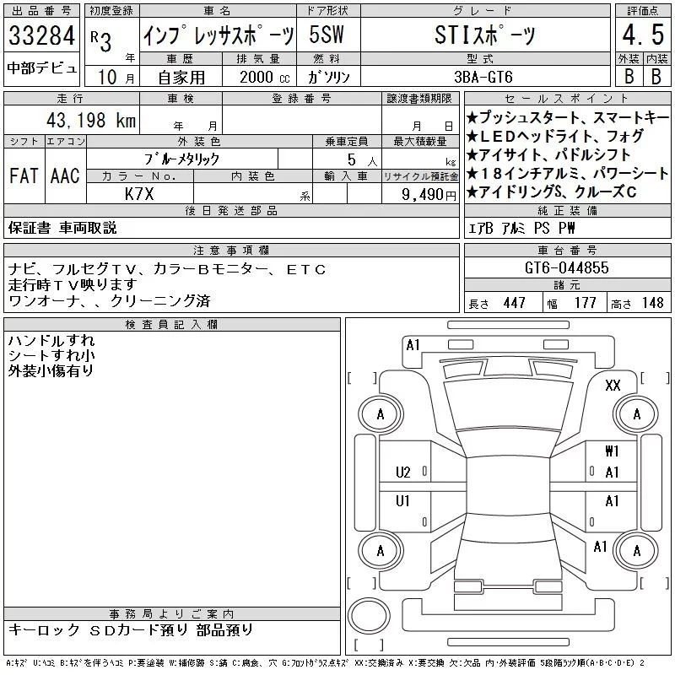This screenshot has width=675, height=675.
Task: Click the U1 dent mark on rear-left door
Action: point(402,500)
